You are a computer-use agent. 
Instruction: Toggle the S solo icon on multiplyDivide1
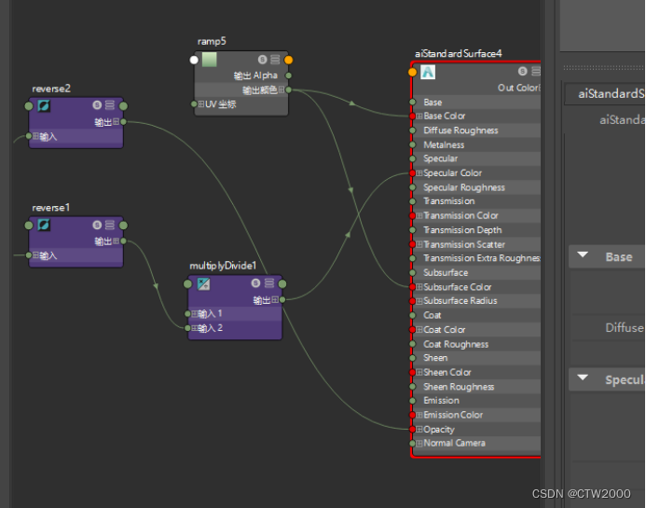pyautogui.click(x=255, y=283)
